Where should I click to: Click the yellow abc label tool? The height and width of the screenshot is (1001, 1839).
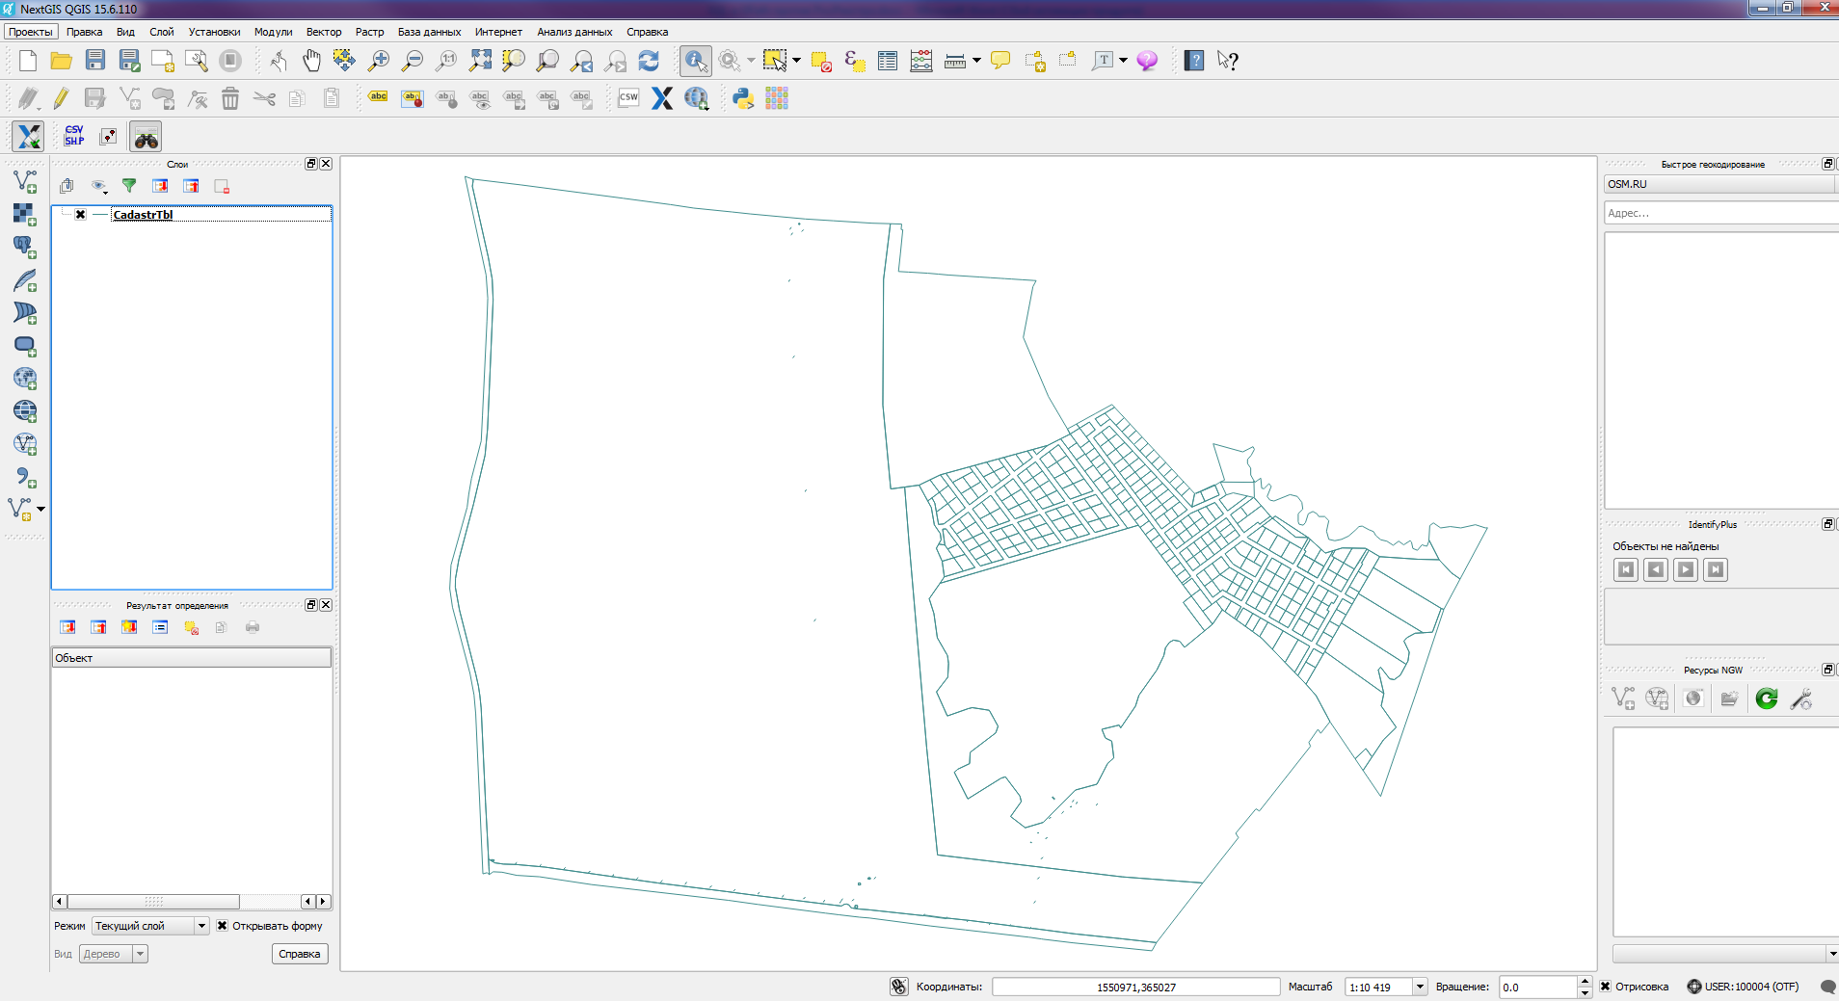(378, 97)
